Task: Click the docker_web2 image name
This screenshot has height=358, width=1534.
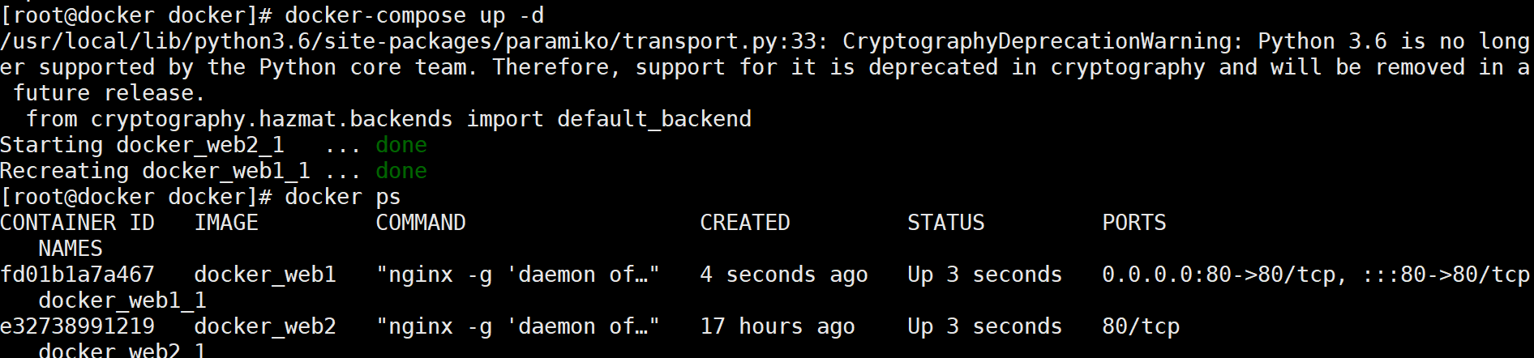Action: [x=265, y=326]
